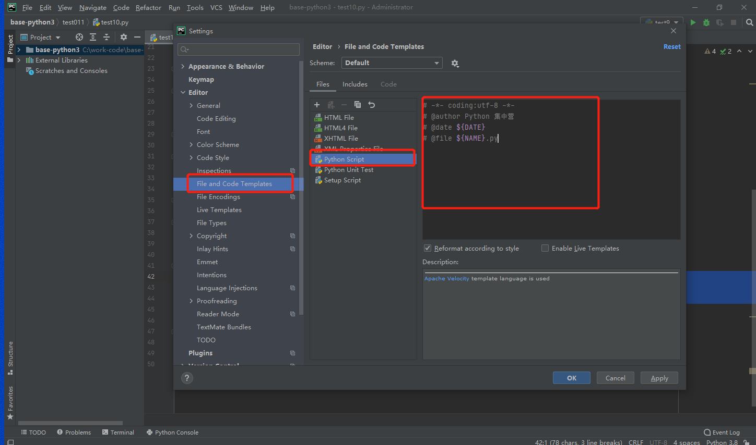Viewport: 756px width, 445px height.
Task: Open the Favorites tool window
Action: [x=10, y=403]
